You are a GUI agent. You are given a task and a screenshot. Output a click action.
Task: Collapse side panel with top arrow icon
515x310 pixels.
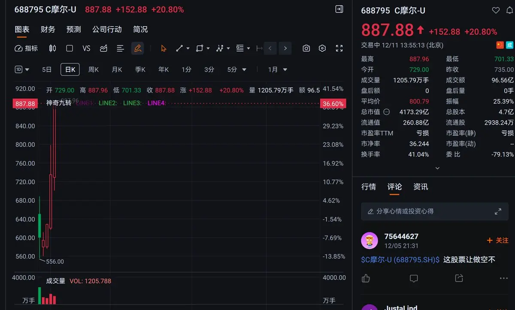coord(339,9)
